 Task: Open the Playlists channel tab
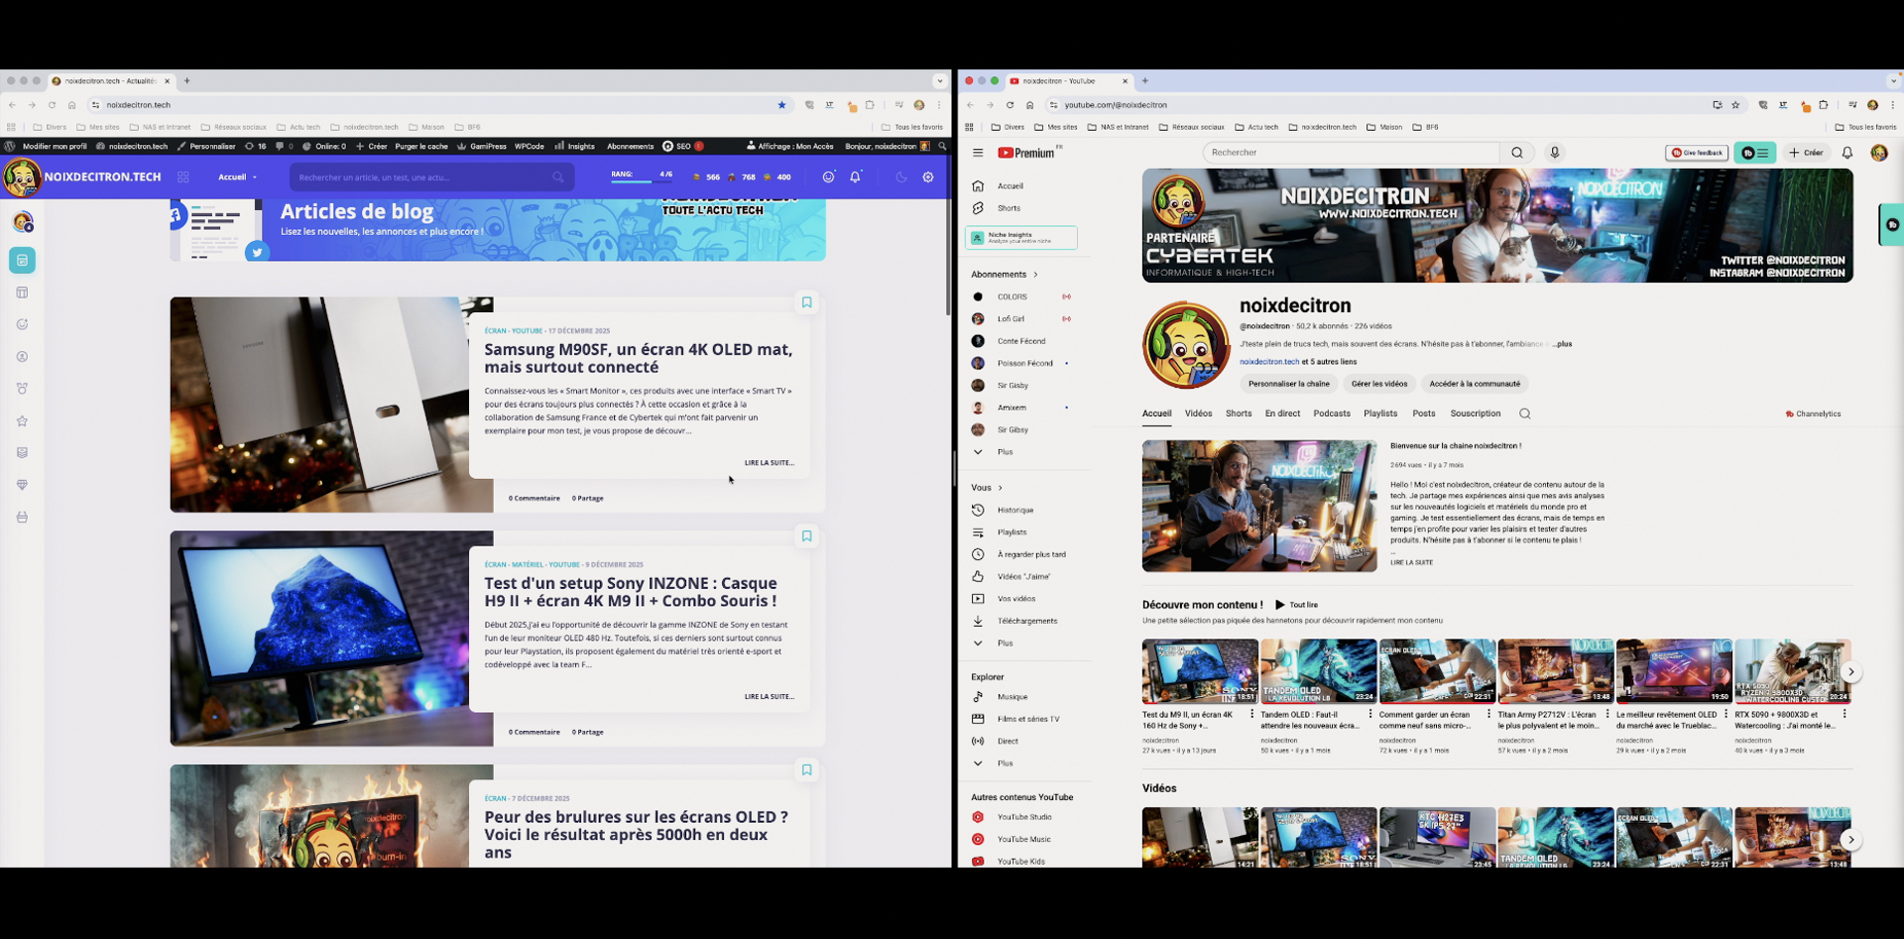coord(1379,413)
